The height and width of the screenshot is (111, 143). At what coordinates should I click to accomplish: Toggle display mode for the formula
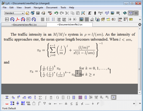[x=7, y=97]
